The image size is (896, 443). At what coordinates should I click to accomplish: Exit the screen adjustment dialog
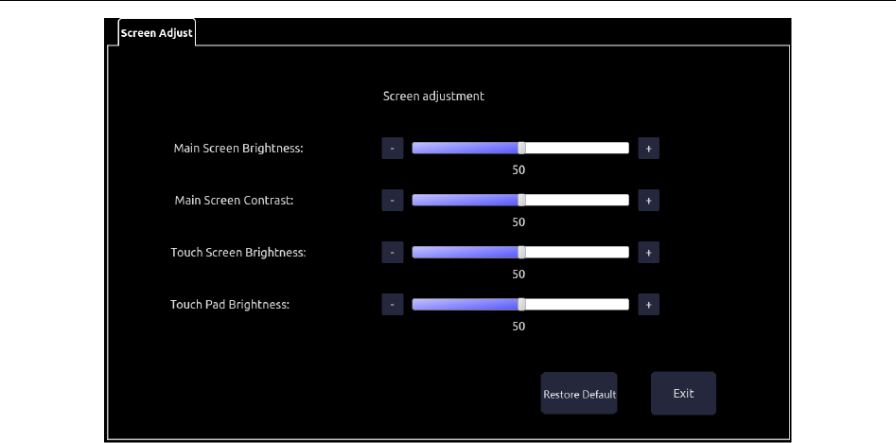683,393
